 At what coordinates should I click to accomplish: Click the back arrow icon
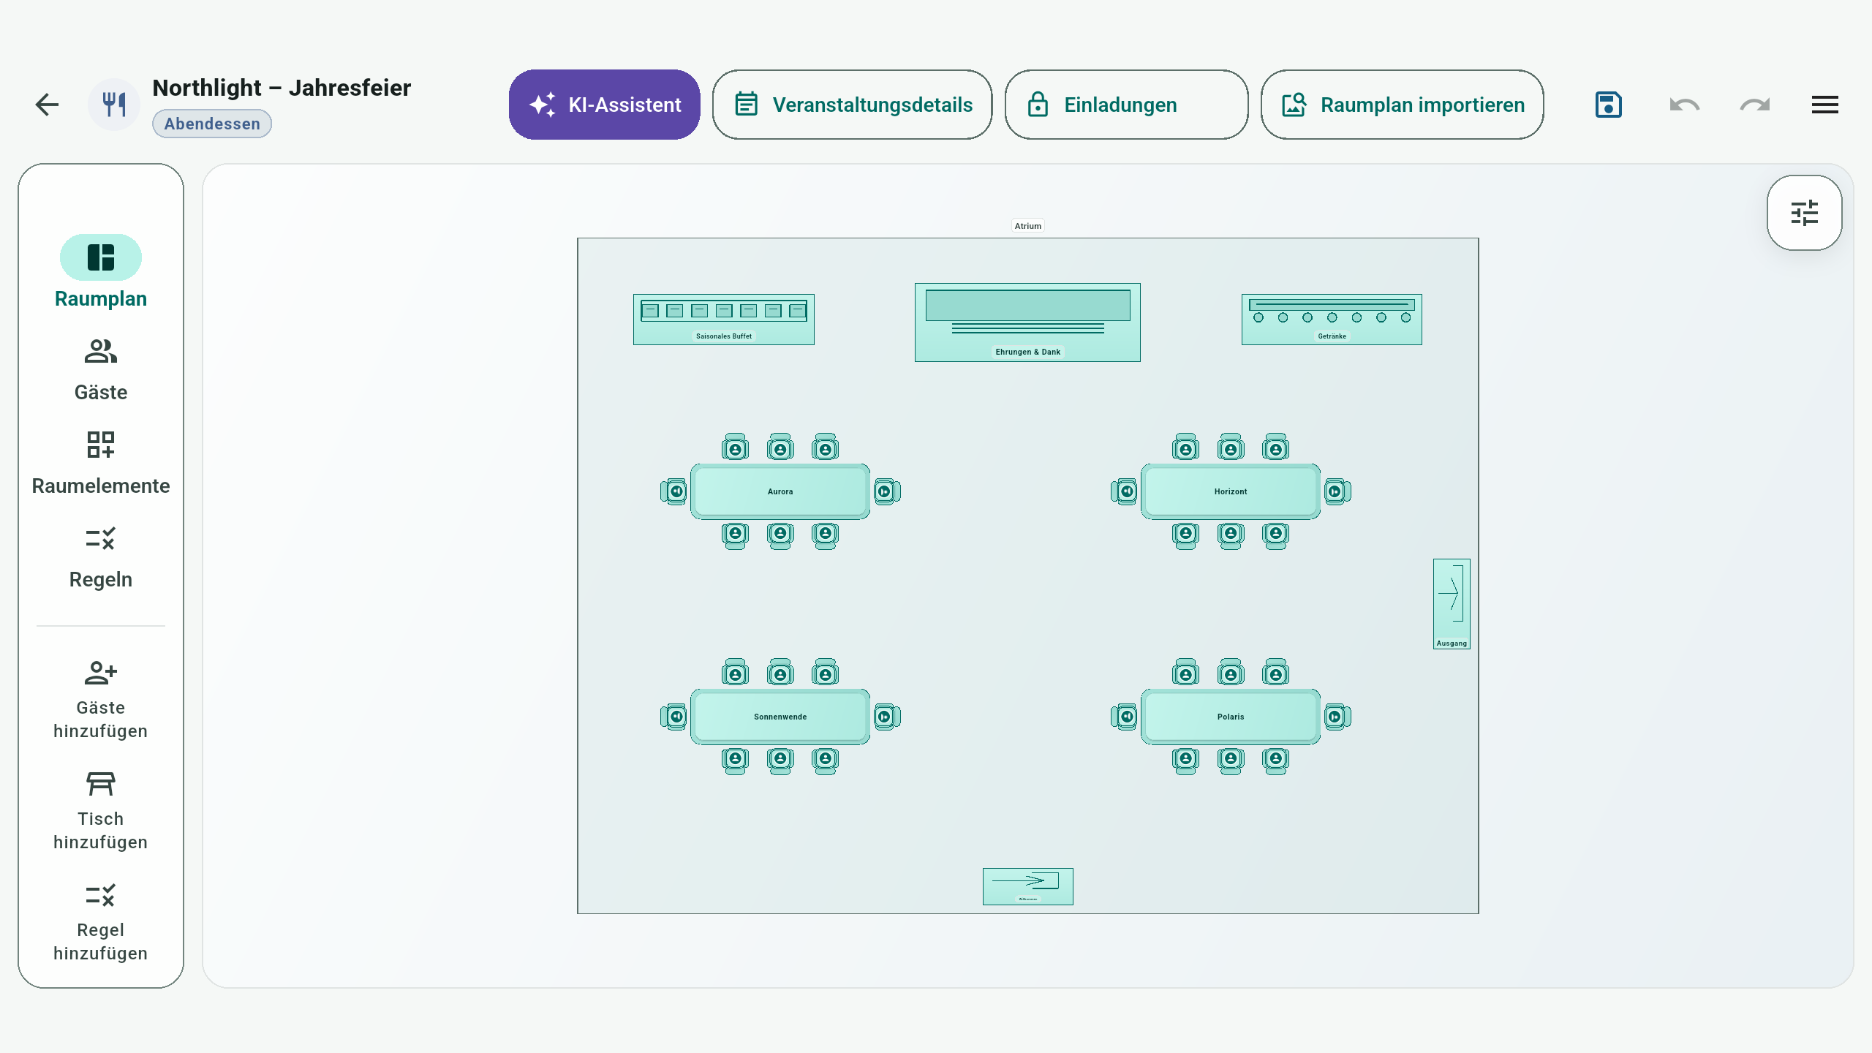pyautogui.click(x=48, y=105)
